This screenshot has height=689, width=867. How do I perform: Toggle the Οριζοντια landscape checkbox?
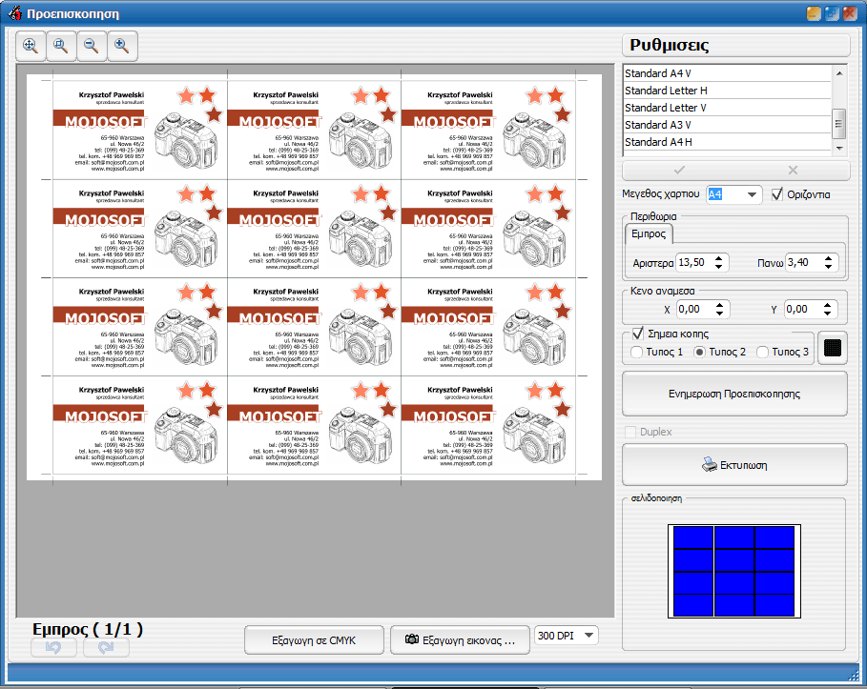(x=777, y=194)
